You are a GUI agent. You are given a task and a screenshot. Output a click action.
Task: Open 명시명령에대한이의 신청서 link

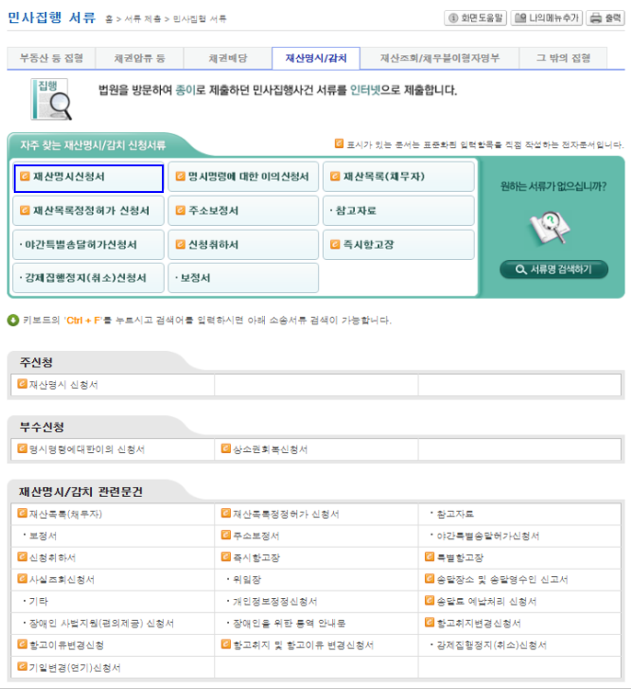[x=86, y=449]
